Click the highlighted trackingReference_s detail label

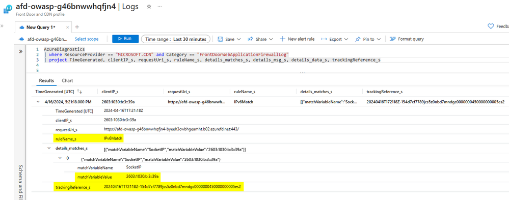point(73,187)
